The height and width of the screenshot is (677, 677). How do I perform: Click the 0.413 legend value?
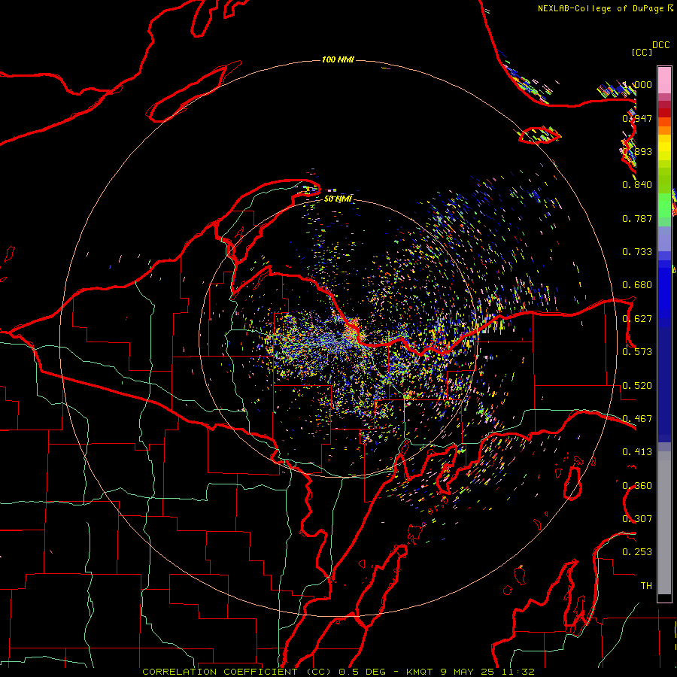(x=637, y=452)
